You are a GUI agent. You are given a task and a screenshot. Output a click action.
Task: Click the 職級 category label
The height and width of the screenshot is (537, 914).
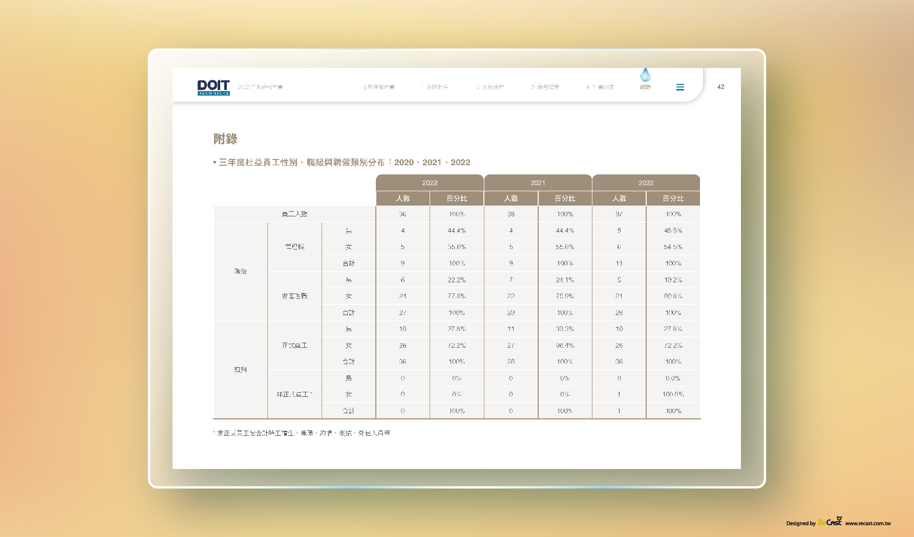click(x=240, y=271)
